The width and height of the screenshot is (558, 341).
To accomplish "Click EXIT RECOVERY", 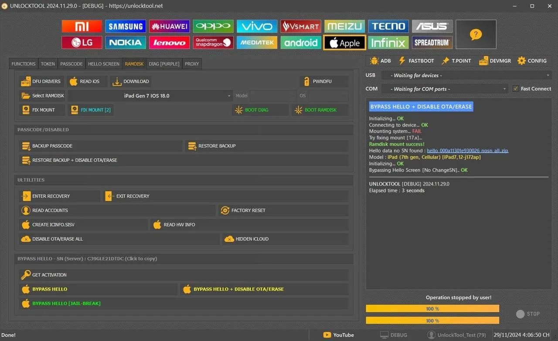I will (x=225, y=196).
